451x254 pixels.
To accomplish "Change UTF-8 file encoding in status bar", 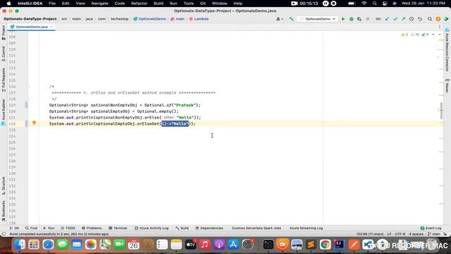I will 400,234.
